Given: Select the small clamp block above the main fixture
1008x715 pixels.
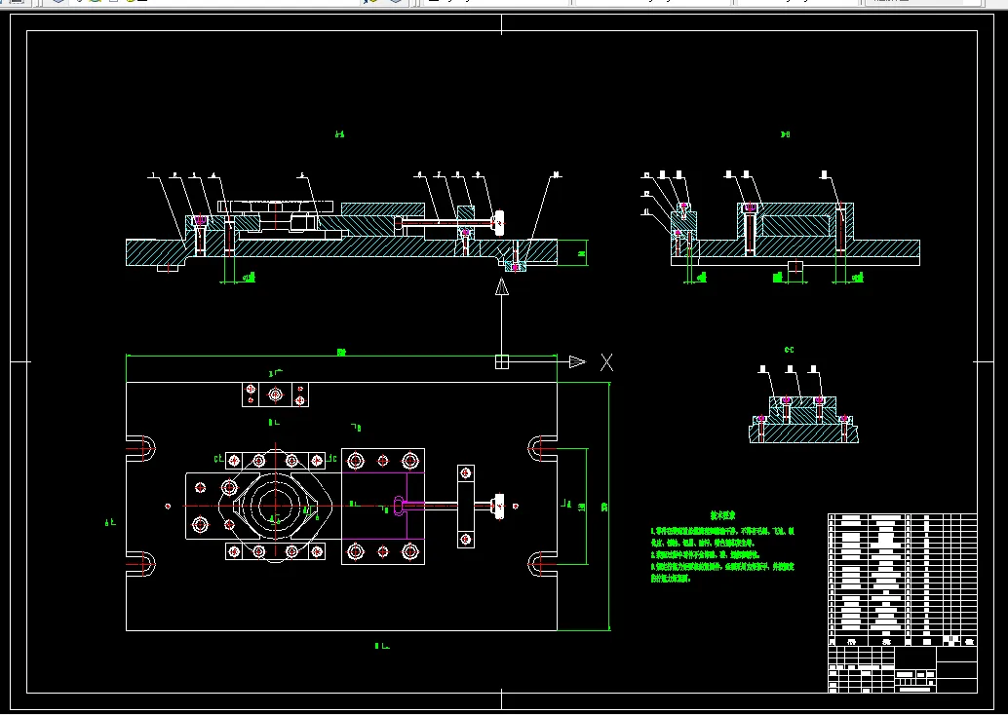Looking at the screenshot, I should 275,395.
